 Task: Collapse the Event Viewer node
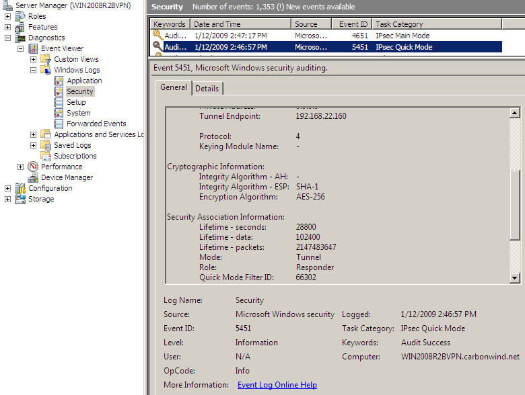[x=20, y=48]
